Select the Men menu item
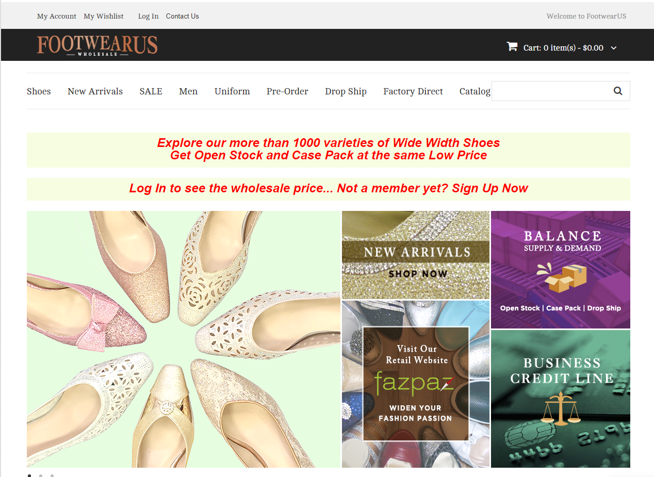654x477 pixels. [x=188, y=91]
